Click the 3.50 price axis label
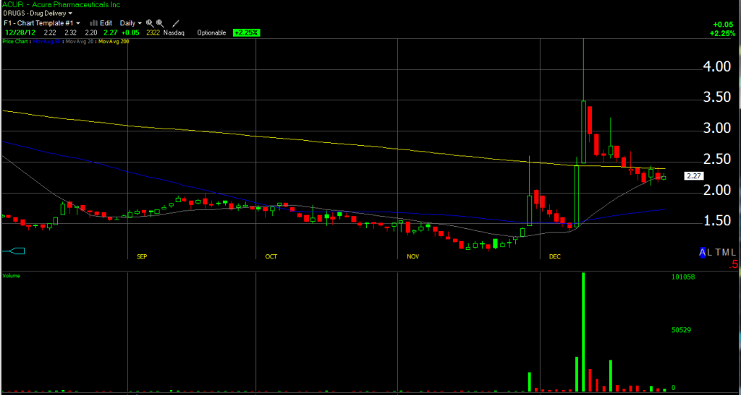The width and height of the screenshot is (741, 395). pyautogui.click(x=716, y=98)
